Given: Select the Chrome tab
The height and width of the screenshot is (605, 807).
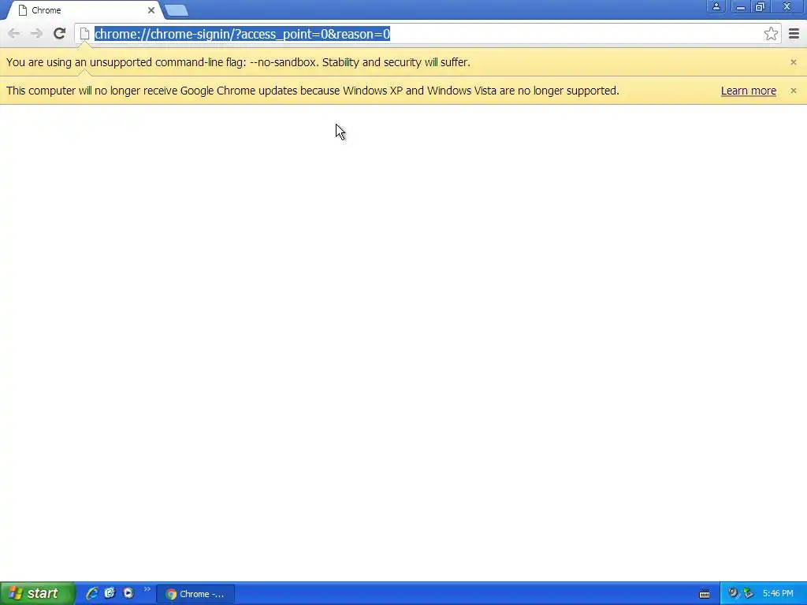Looking at the screenshot, I should [85, 10].
